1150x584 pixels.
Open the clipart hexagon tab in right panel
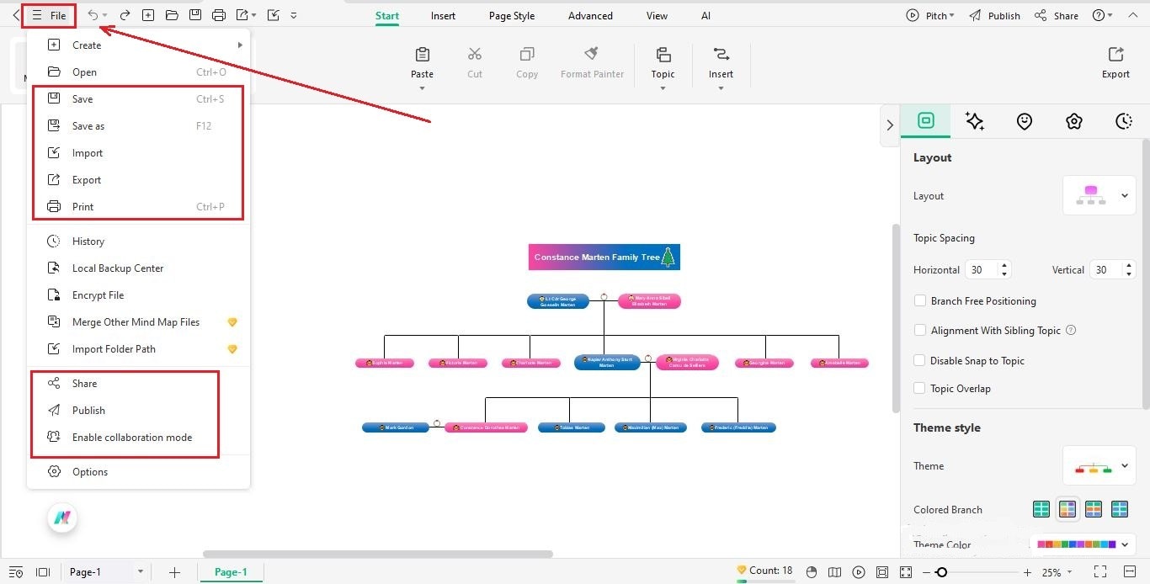1074,121
